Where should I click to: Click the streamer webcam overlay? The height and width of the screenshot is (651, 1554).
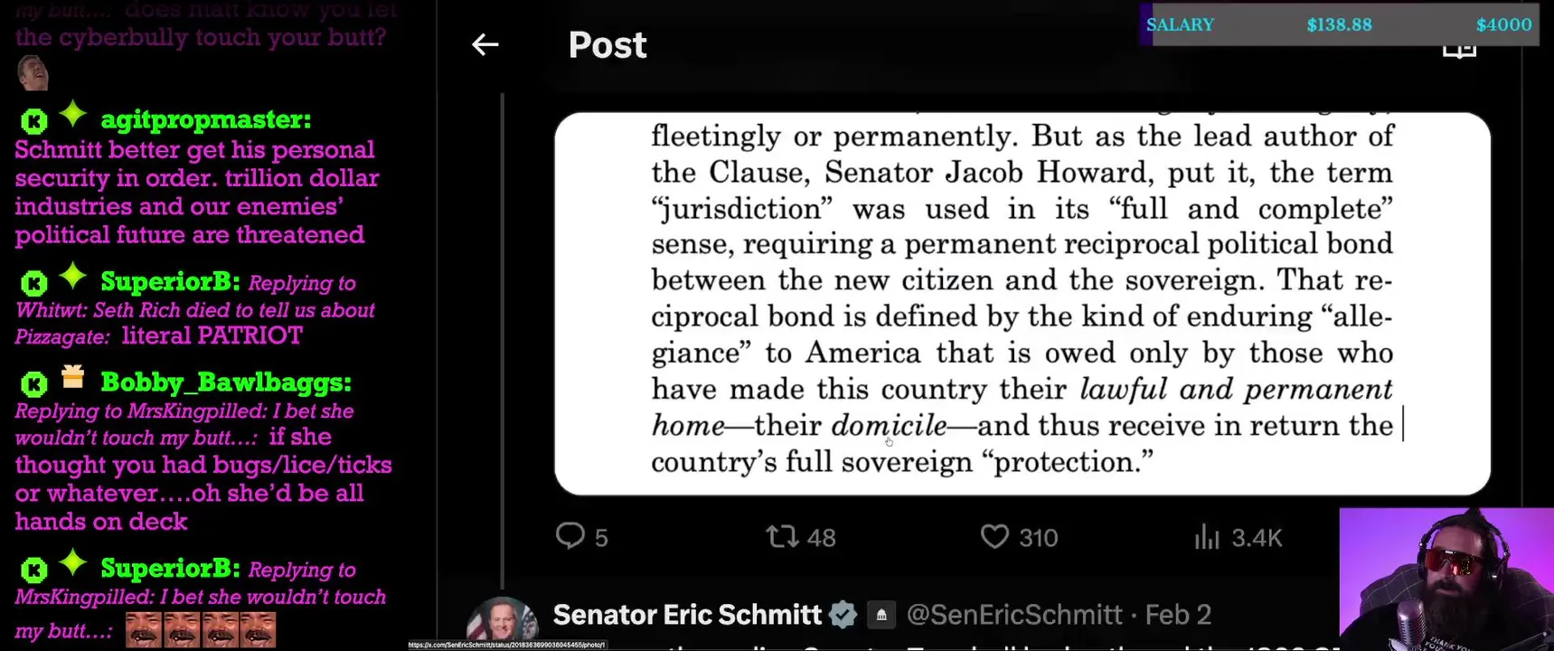pos(1446,579)
